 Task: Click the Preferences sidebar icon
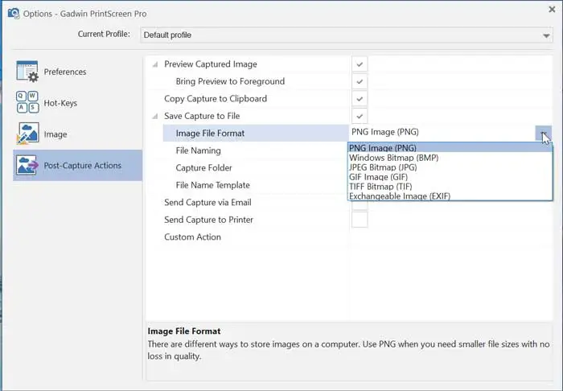[27, 72]
